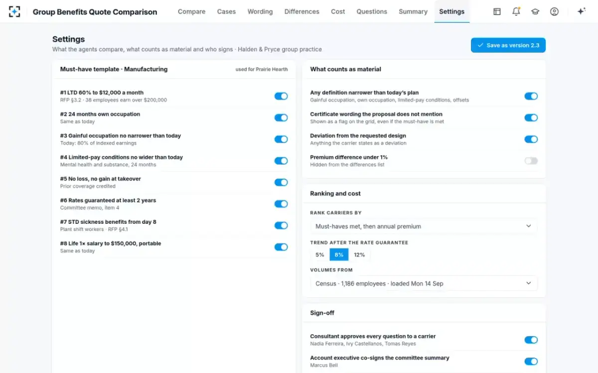The height and width of the screenshot is (373, 598).
Task: Toggle Certificate wording not mentioned switch
Action: click(531, 118)
